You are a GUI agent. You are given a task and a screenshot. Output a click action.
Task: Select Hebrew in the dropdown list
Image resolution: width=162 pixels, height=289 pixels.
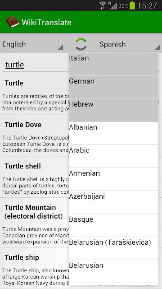tap(113, 110)
